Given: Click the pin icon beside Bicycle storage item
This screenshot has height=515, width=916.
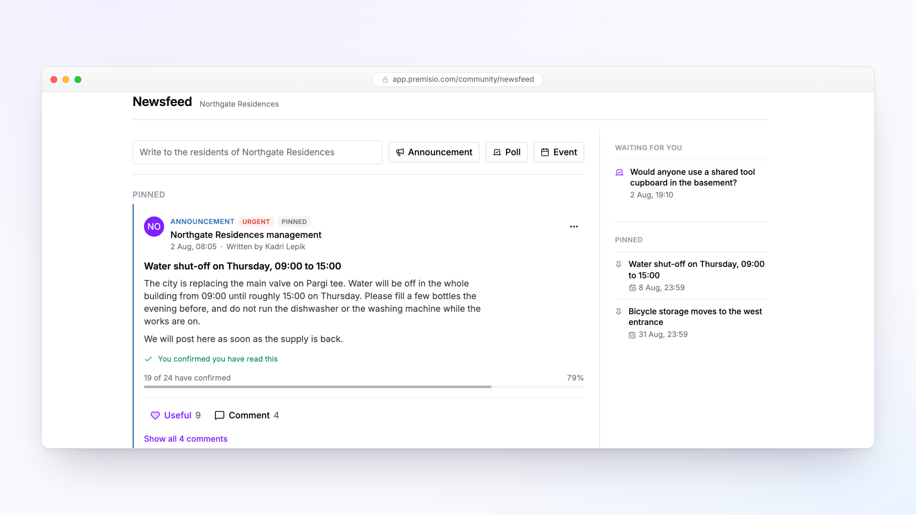Looking at the screenshot, I should (x=619, y=312).
